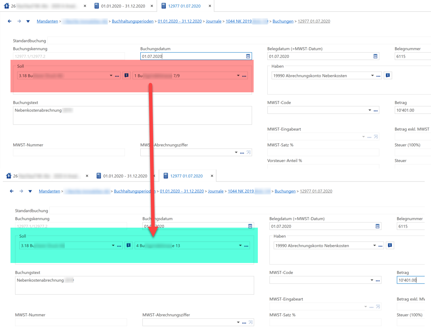The height and width of the screenshot is (328, 431).
Task: Expand Soll 3.18 account dropdown in lower window
Action: pos(113,245)
